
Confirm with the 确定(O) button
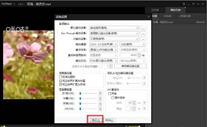pyautogui.click(x=96, y=120)
